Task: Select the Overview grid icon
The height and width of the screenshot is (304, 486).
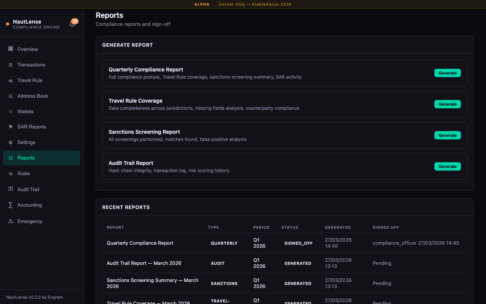Action: [x=11, y=49]
